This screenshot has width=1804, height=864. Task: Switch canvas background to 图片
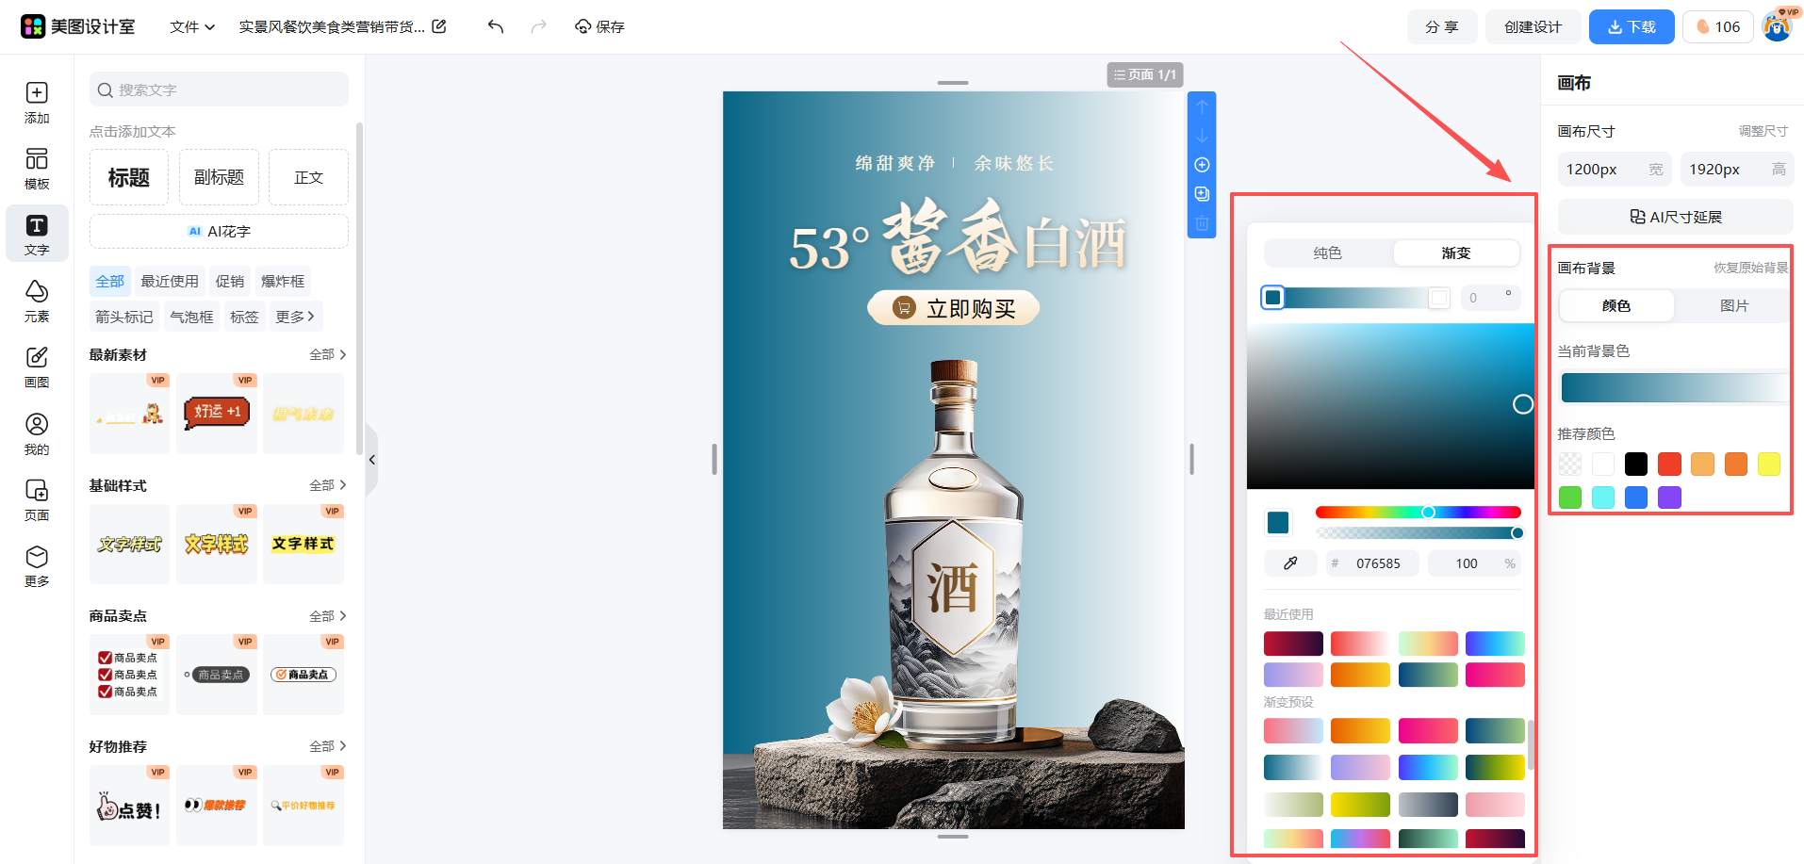(1733, 305)
